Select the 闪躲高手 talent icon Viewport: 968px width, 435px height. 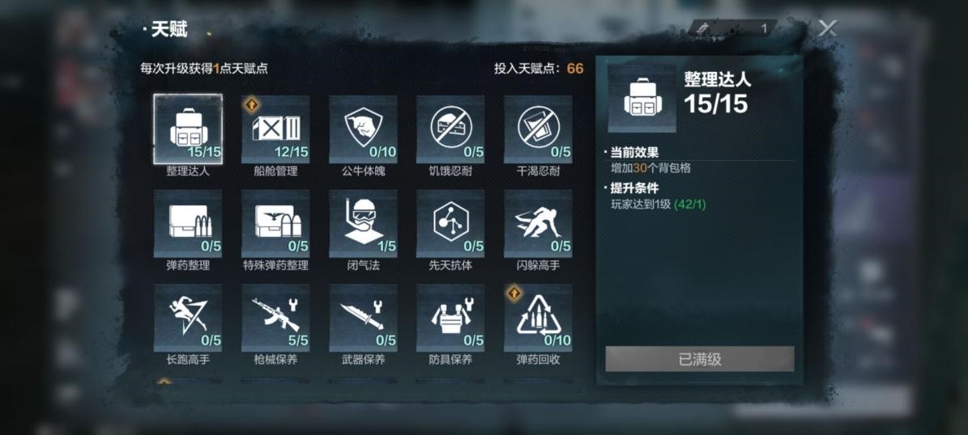coord(539,224)
